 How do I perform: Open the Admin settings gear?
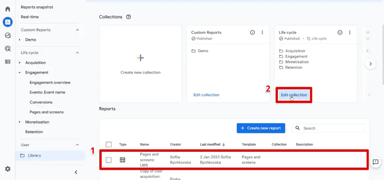7,169
